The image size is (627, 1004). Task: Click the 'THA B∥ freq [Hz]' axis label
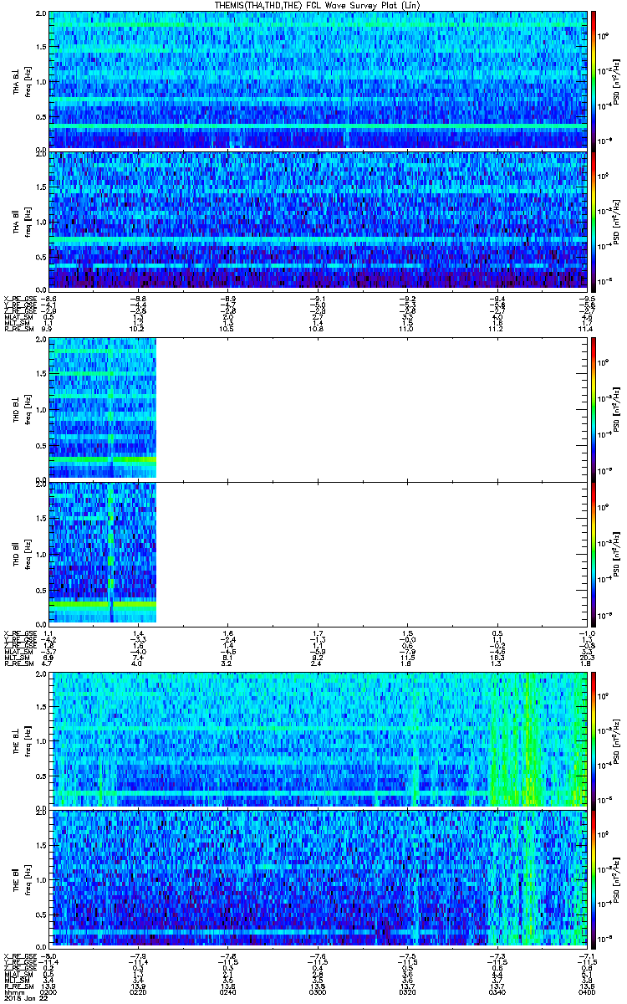(x=22, y=220)
